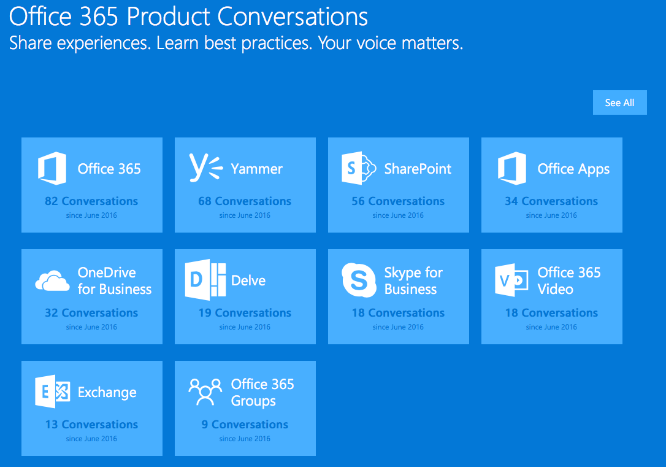Click the Office 365 Product Conversations heading

coord(189,17)
